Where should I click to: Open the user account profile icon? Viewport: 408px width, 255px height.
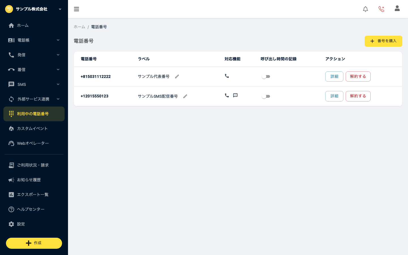click(397, 8)
